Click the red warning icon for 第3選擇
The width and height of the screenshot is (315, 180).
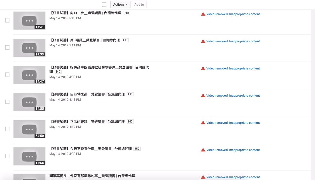click(x=203, y=41)
